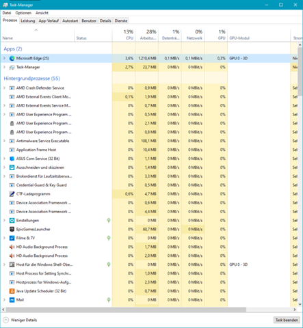
Task: Sort by the Netzwerk column header
Action: coord(193,35)
